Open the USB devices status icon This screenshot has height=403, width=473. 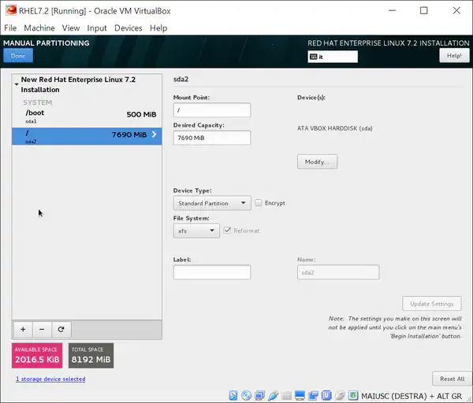[274, 394]
